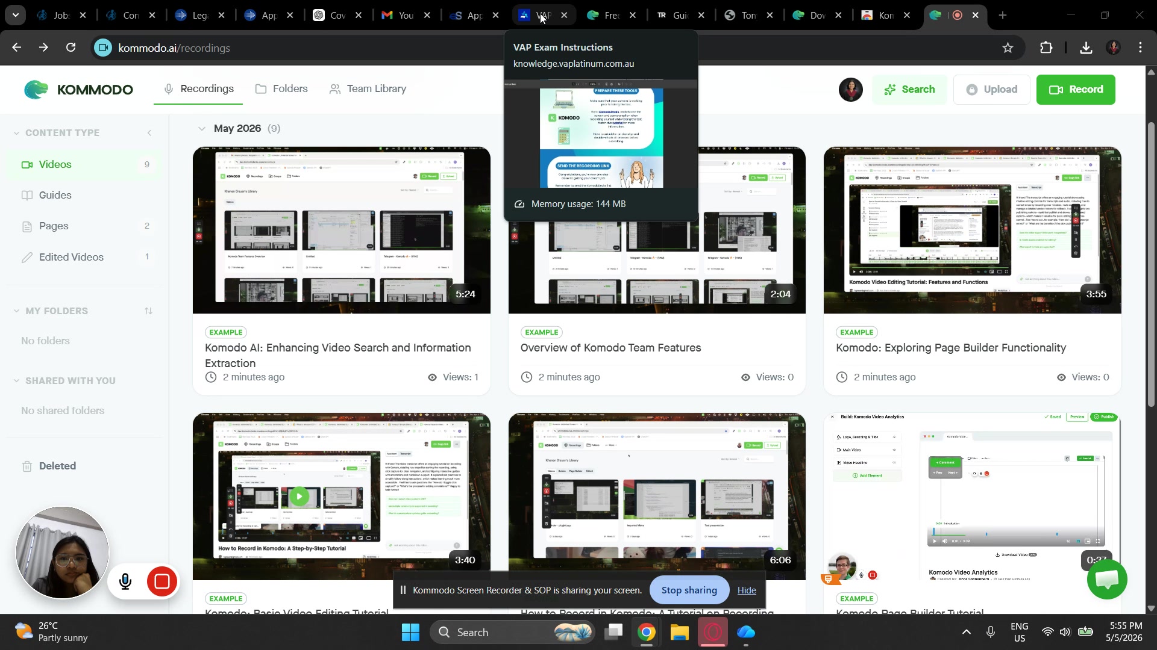
Task: Hide the screen sharing notification bar
Action: click(747, 590)
